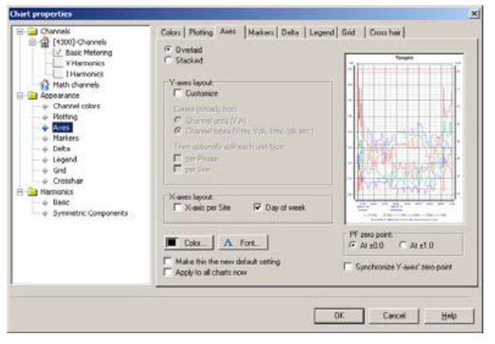
Task: Uncheck the Day of week checkbox
Action: pos(257,208)
